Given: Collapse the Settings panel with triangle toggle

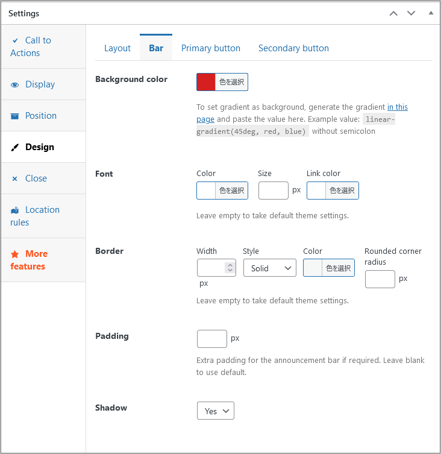Looking at the screenshot, I should [x=430, y=13].
